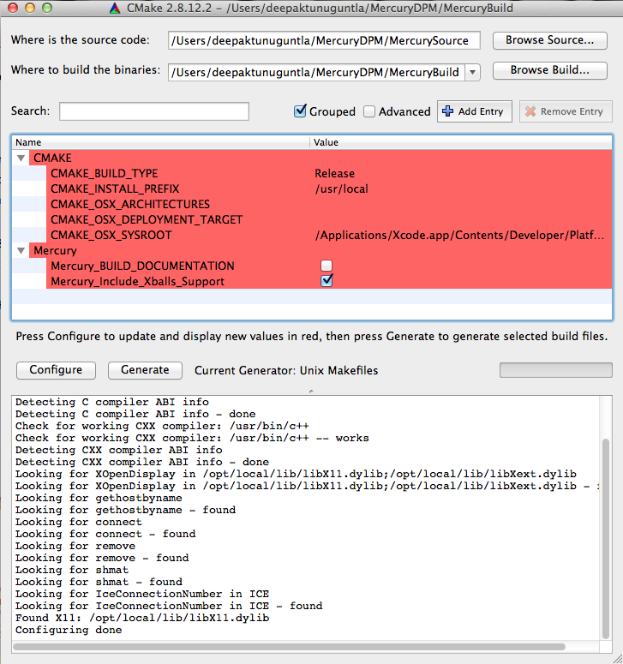Click the output log horizontal scrollbar
The height and width of the screenshot is (664, 623).
pos(290,647)
